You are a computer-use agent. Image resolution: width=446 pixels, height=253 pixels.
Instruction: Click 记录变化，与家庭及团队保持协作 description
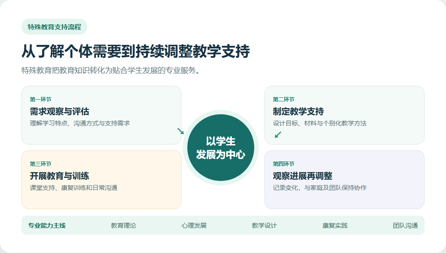(320, 188)
